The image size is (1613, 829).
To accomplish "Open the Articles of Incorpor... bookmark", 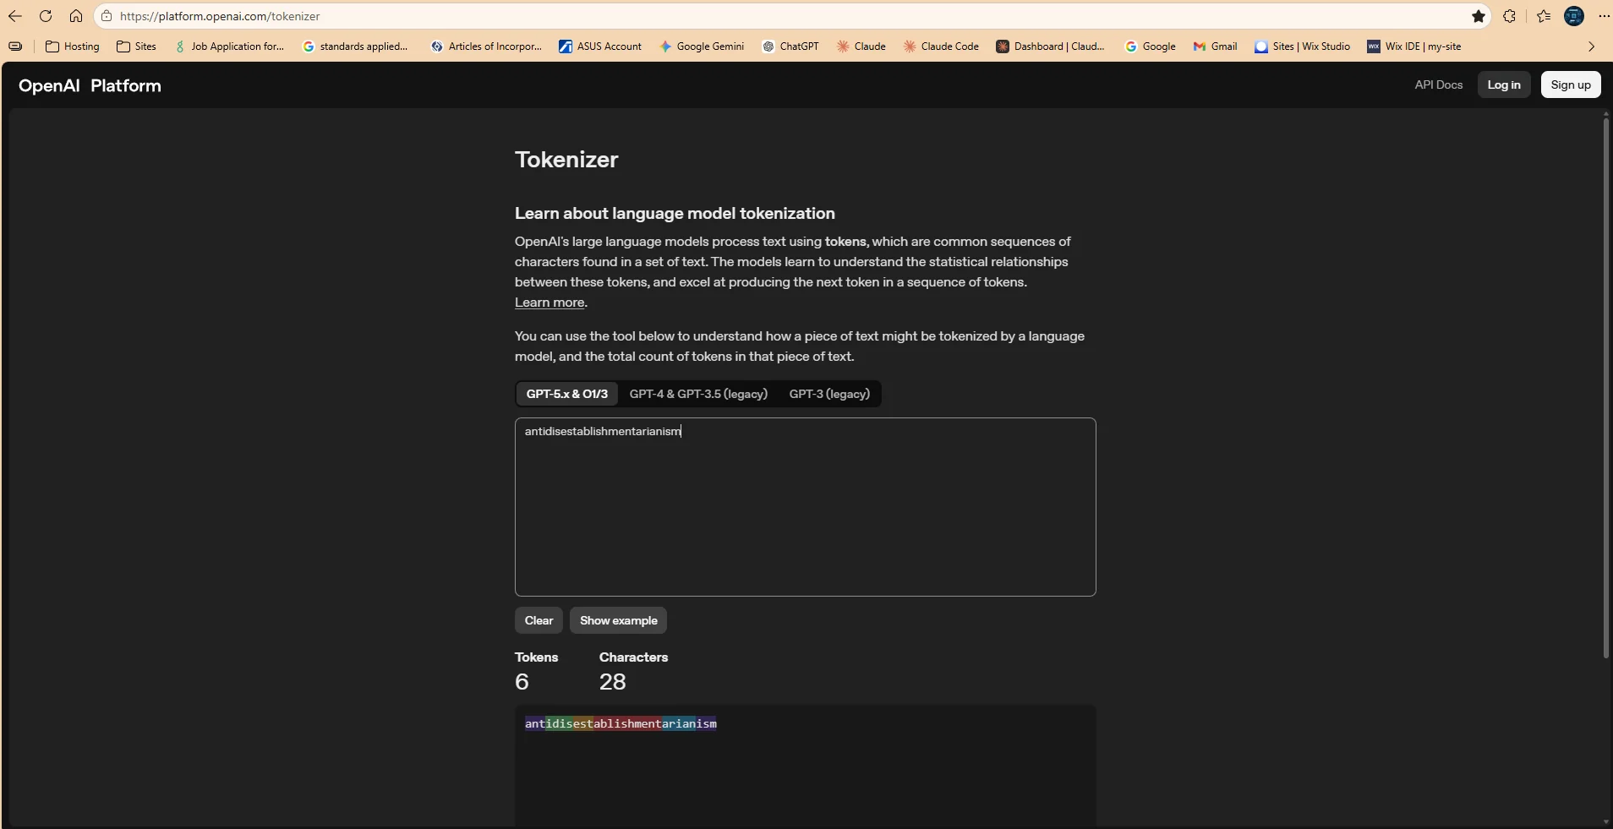I will tap(486, 46).
